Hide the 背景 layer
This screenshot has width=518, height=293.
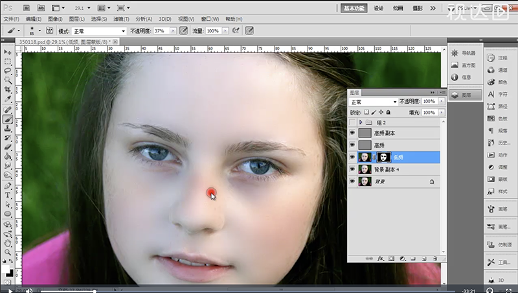tap(352, 182)
